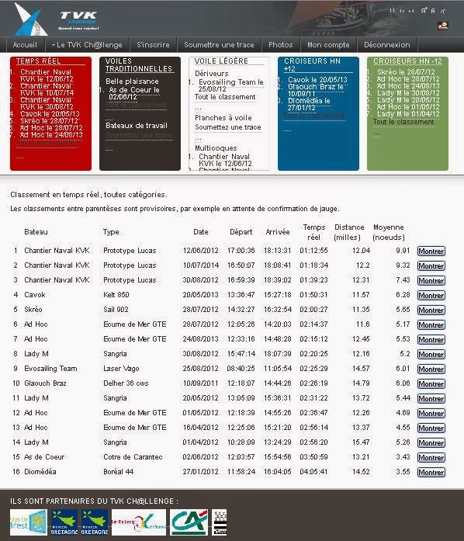Click Montrer for Ad Hoc 24/08/2013
The width and height of the screenshot is (464, 541).
[431, 339]
